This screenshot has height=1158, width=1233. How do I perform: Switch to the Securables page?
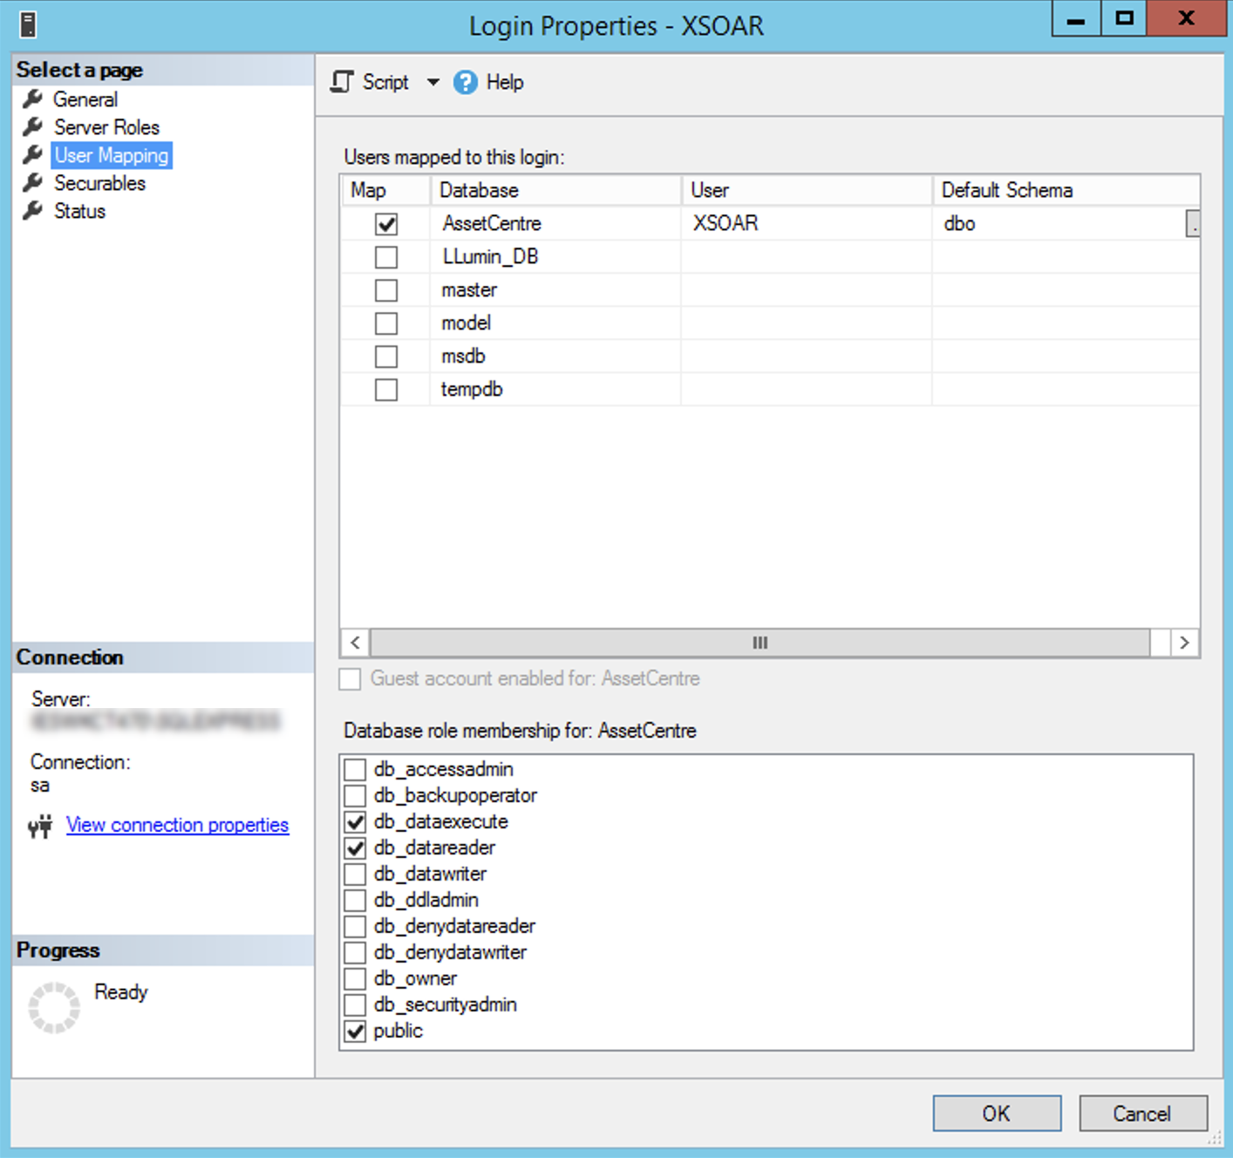click(99, 183)
